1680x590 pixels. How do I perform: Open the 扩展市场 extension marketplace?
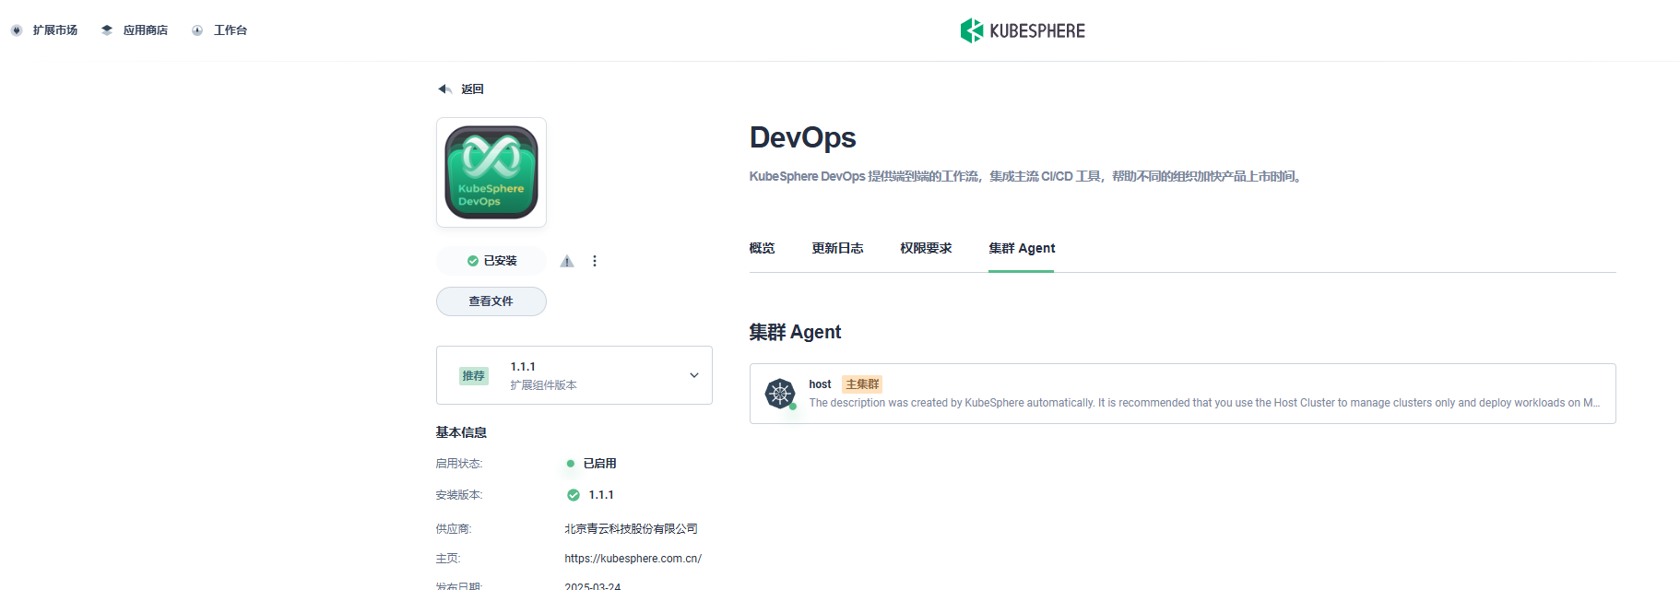point(44,30)
